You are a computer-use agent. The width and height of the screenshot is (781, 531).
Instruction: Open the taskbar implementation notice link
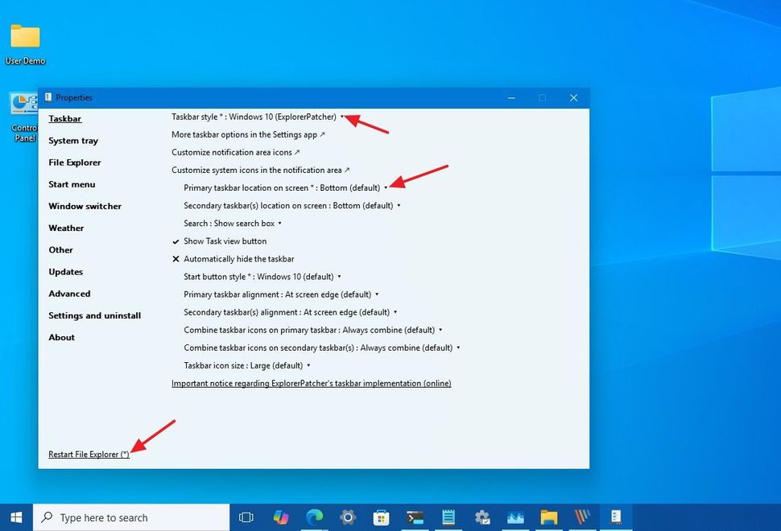[311, 383]
